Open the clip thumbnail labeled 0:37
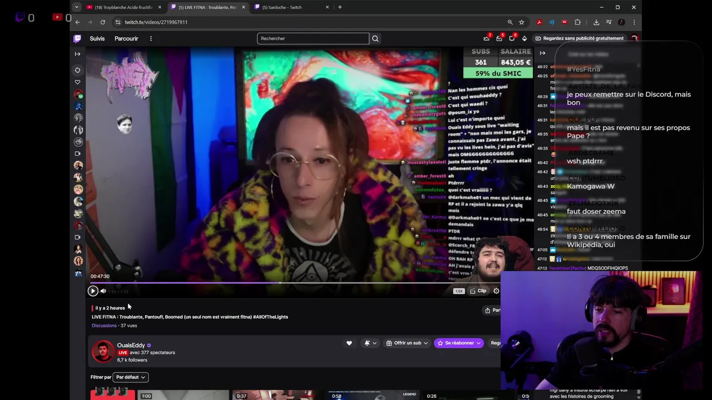This screenshot has width=712, height=400. (x=275, y=395)
